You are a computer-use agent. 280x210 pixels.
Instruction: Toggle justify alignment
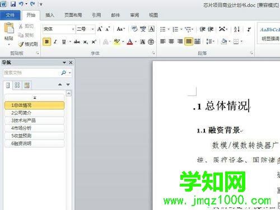click(189, 41)
